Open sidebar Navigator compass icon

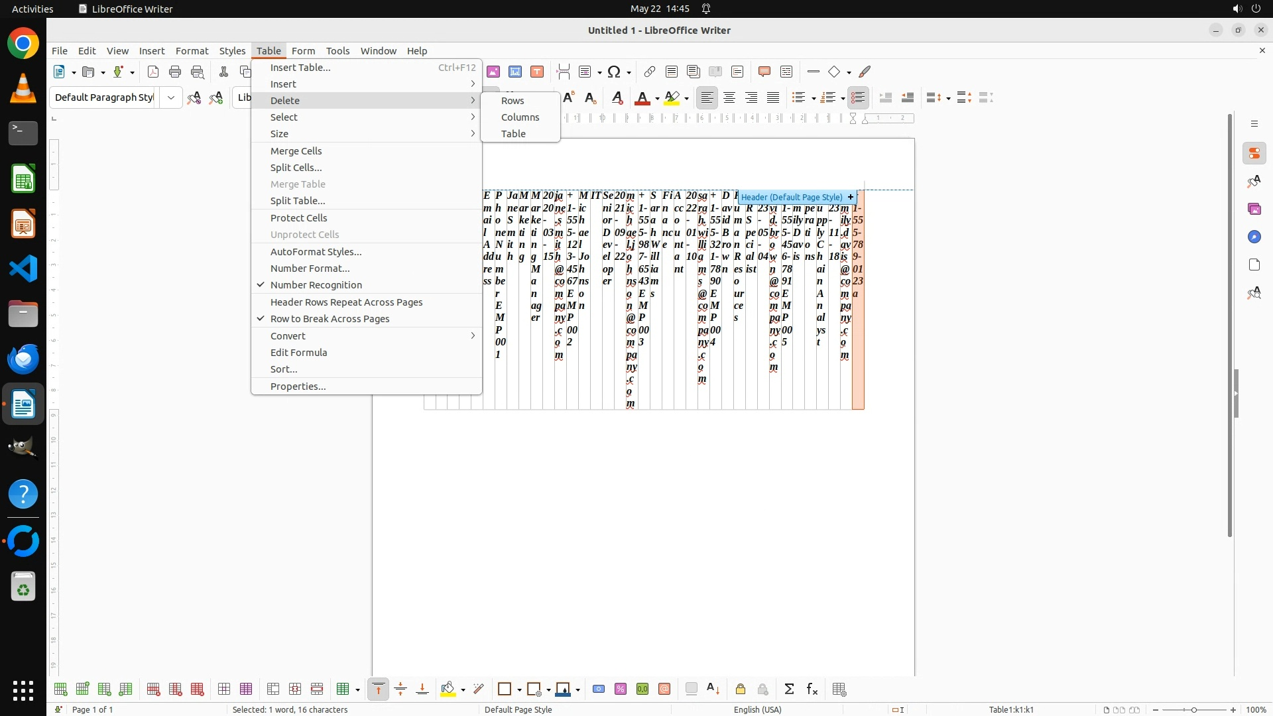click(x=1254, y=237)
